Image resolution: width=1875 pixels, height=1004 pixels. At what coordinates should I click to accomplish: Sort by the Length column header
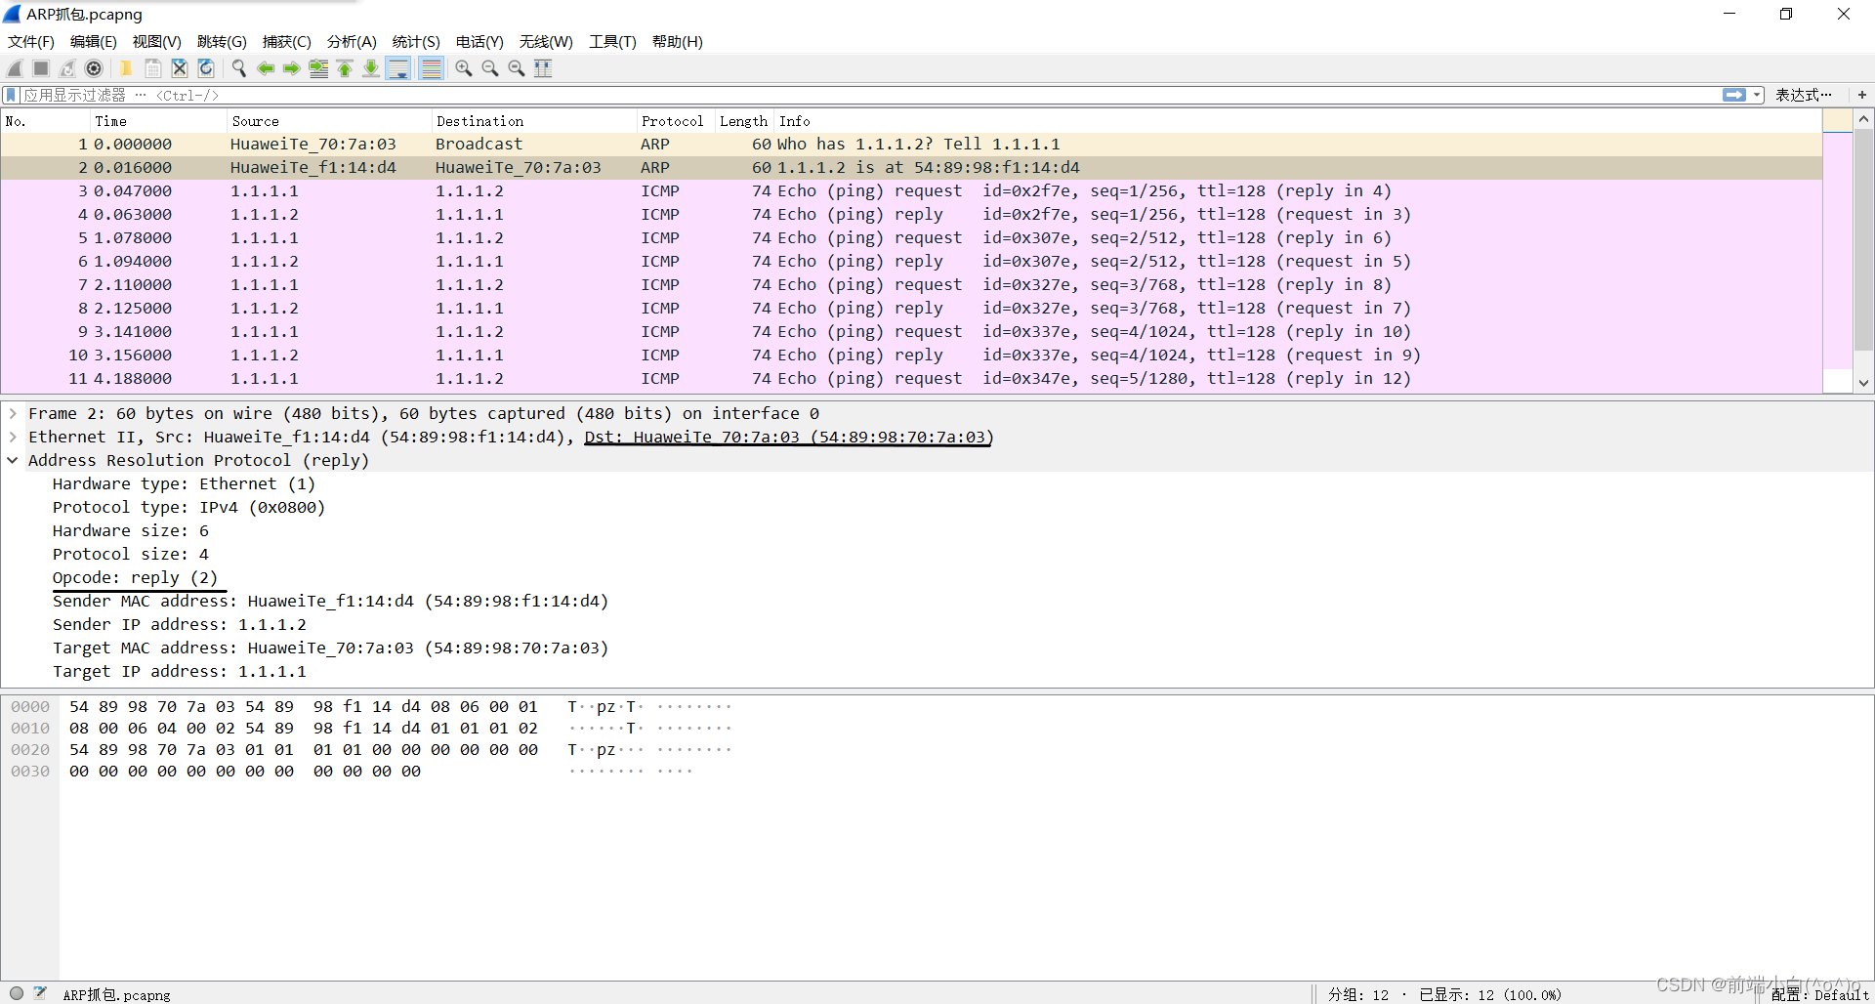pyautogui.click(x=744, y=121)
